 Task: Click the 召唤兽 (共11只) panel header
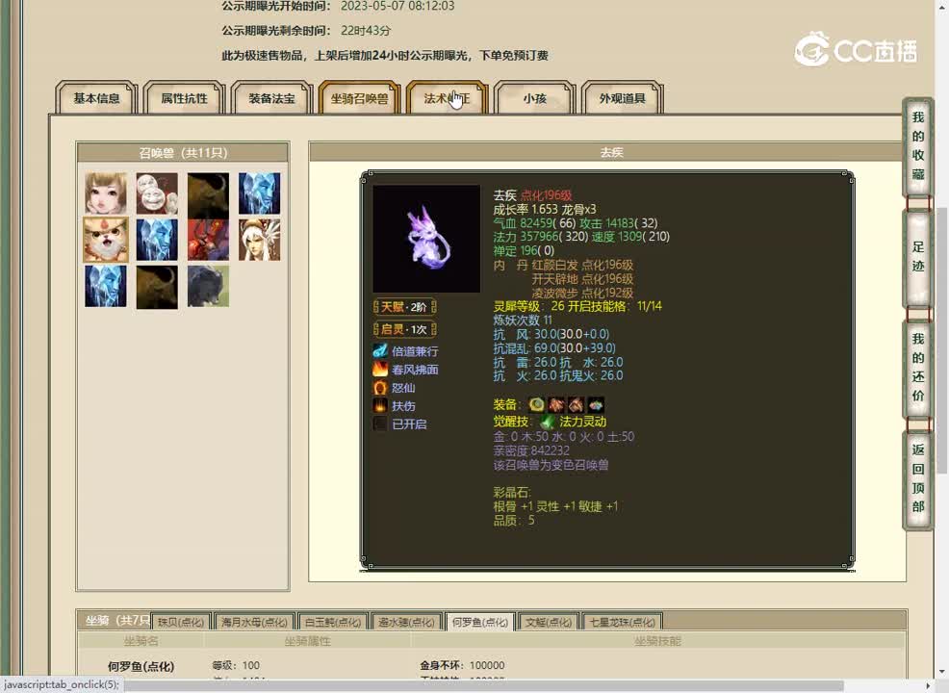coord(183,152)
